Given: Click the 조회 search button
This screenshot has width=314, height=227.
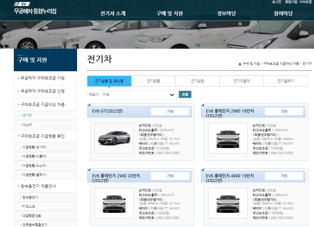Looking at the screenshot, I should coord(185,94).
